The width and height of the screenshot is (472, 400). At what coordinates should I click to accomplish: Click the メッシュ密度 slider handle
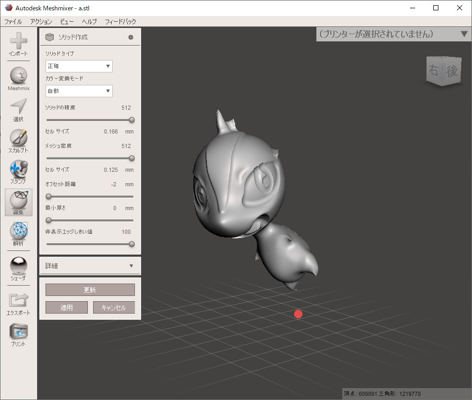pos(131,158)
